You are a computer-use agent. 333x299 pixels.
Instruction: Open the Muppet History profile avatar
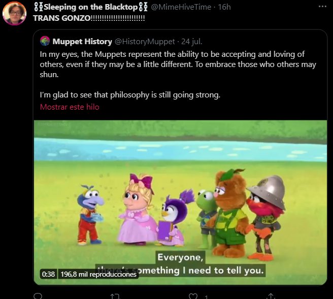click(x=45, y=41)
